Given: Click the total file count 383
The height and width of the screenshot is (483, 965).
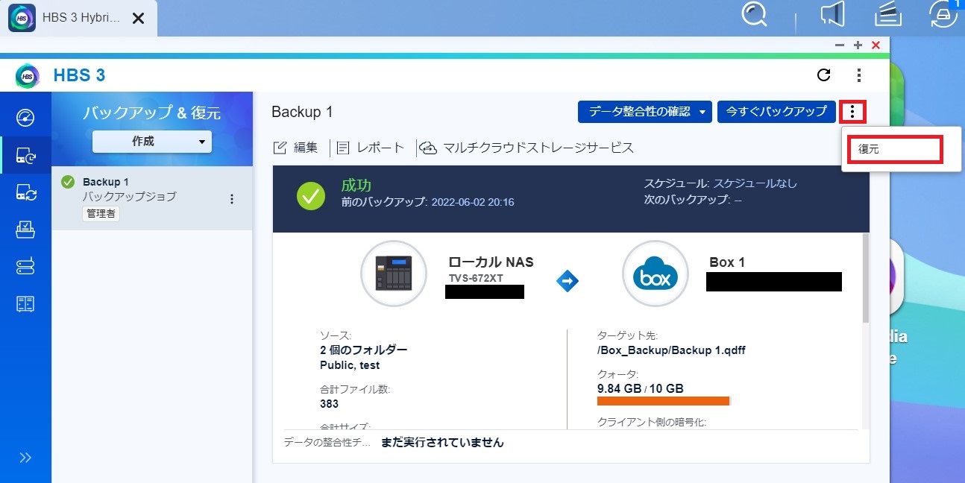Looking at the screenshot, I should coord(329,404).
